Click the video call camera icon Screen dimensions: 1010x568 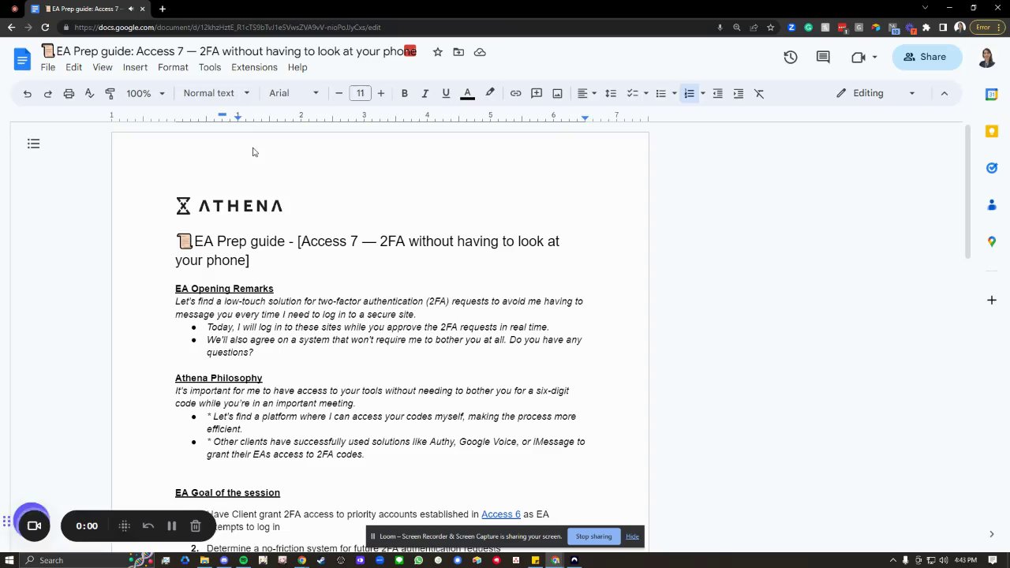858,57
